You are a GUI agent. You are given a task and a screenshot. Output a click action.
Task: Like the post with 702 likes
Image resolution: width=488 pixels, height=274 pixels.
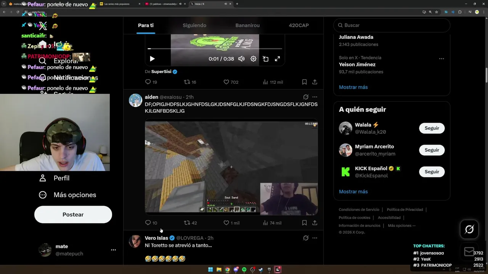pos(231,82)
